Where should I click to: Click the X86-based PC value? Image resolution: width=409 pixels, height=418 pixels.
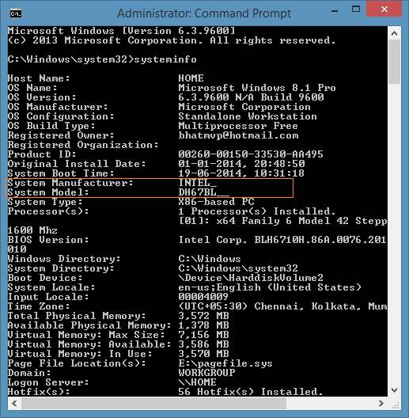click(216, 202)
